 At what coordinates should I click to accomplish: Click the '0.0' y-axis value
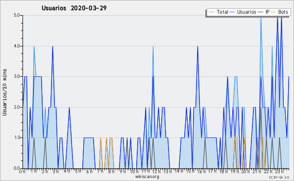tap(17, 168)
